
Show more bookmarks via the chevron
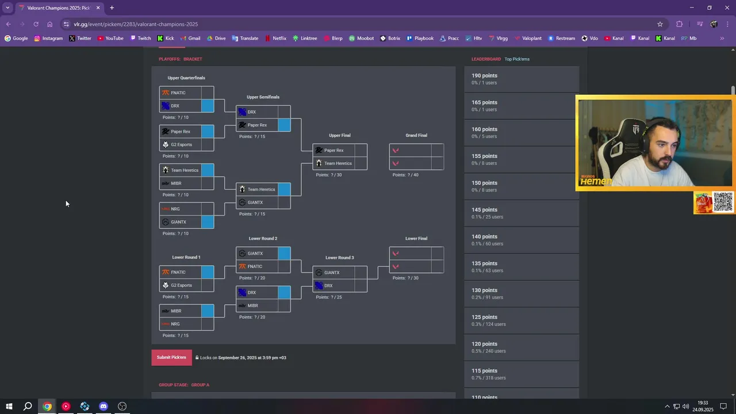click(x=722, y=39)
